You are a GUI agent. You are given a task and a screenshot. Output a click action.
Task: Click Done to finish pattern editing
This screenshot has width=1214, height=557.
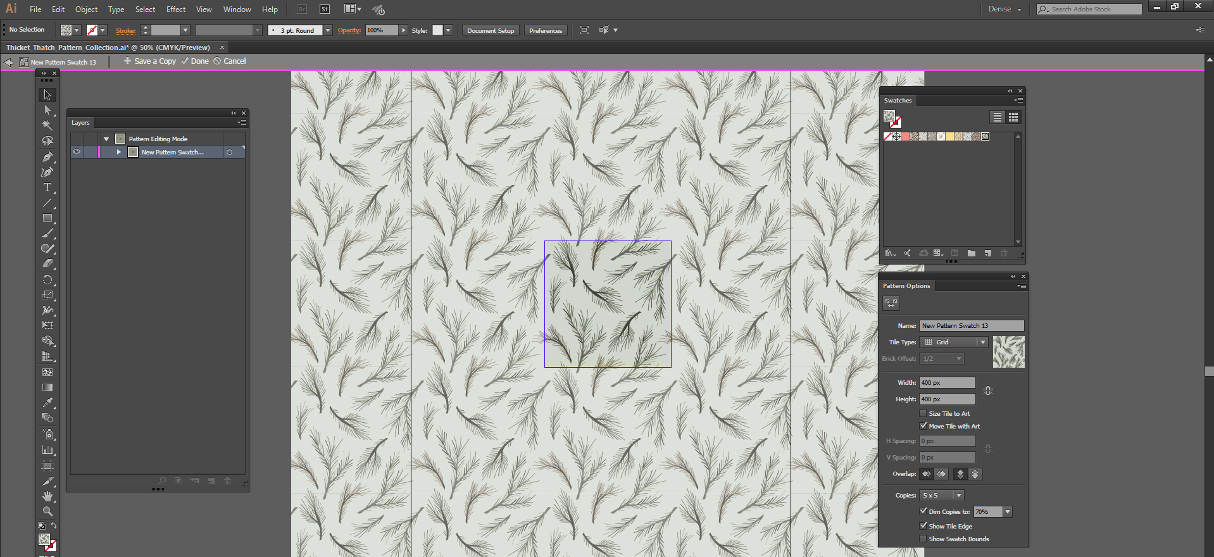[196, 61]
